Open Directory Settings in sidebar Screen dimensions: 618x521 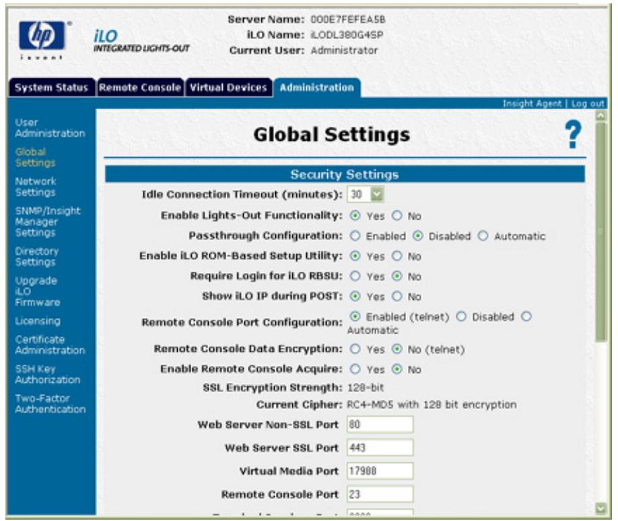pyautogui.click(x=36, y=257)
